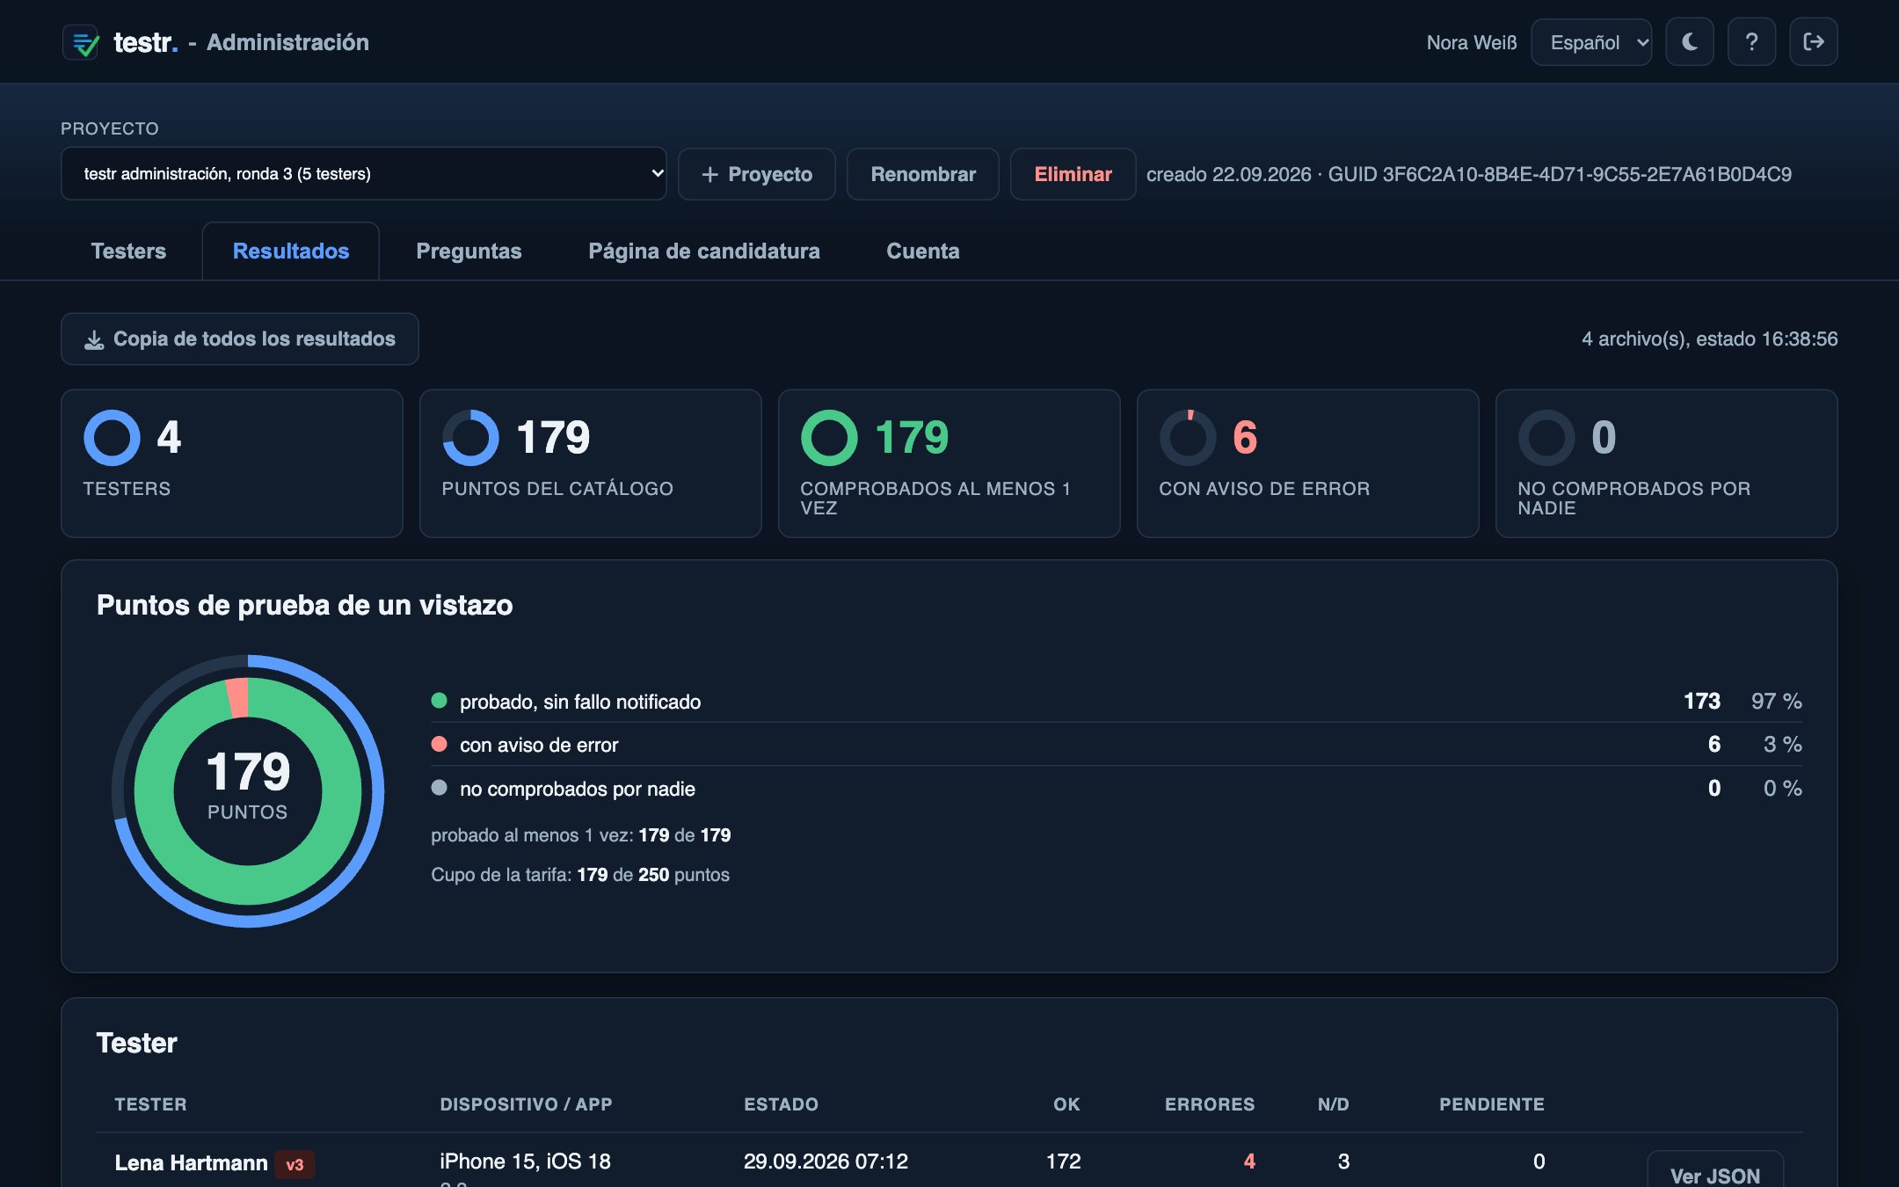The width and height of the screenshot is (1899, 1187).
Task: Click the red 6 in error notice card
Action: coord(1245,438)
